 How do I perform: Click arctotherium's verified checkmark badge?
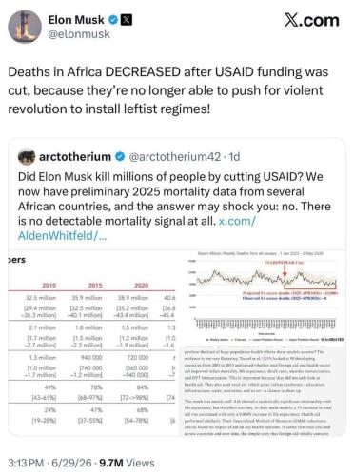[120, 156]
